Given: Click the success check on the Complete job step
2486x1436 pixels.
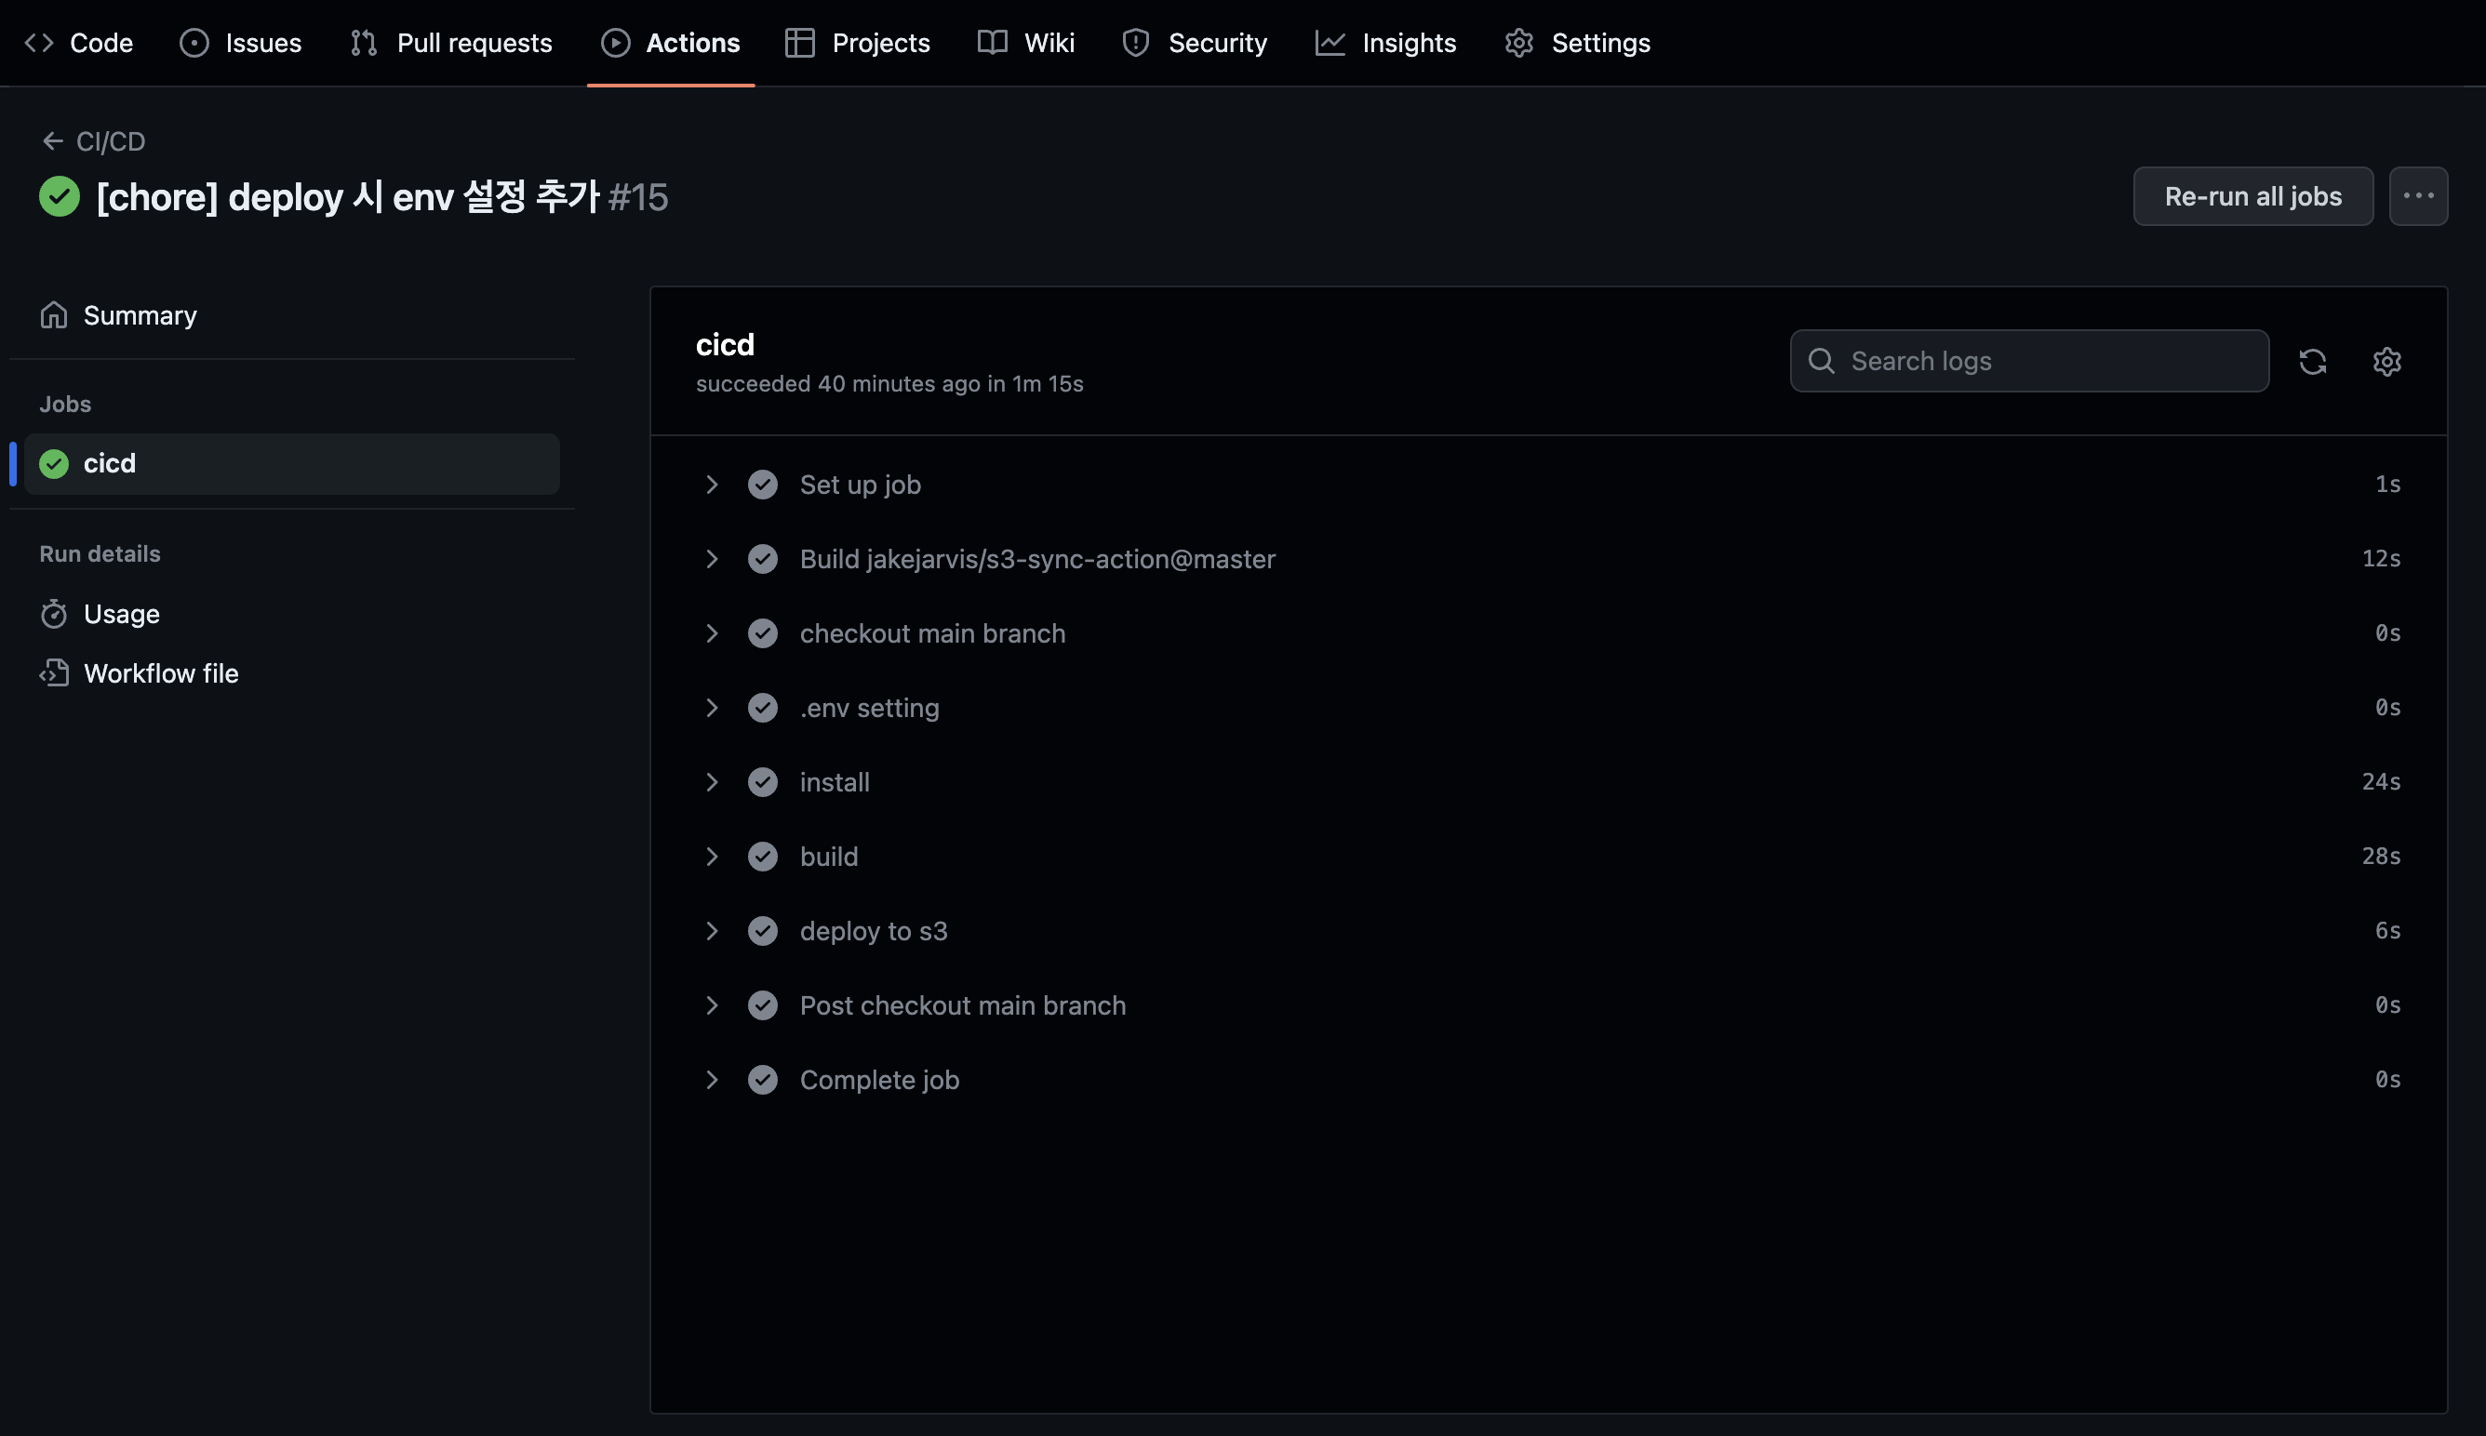Looking at the screenshot, I should (763, 1080).
